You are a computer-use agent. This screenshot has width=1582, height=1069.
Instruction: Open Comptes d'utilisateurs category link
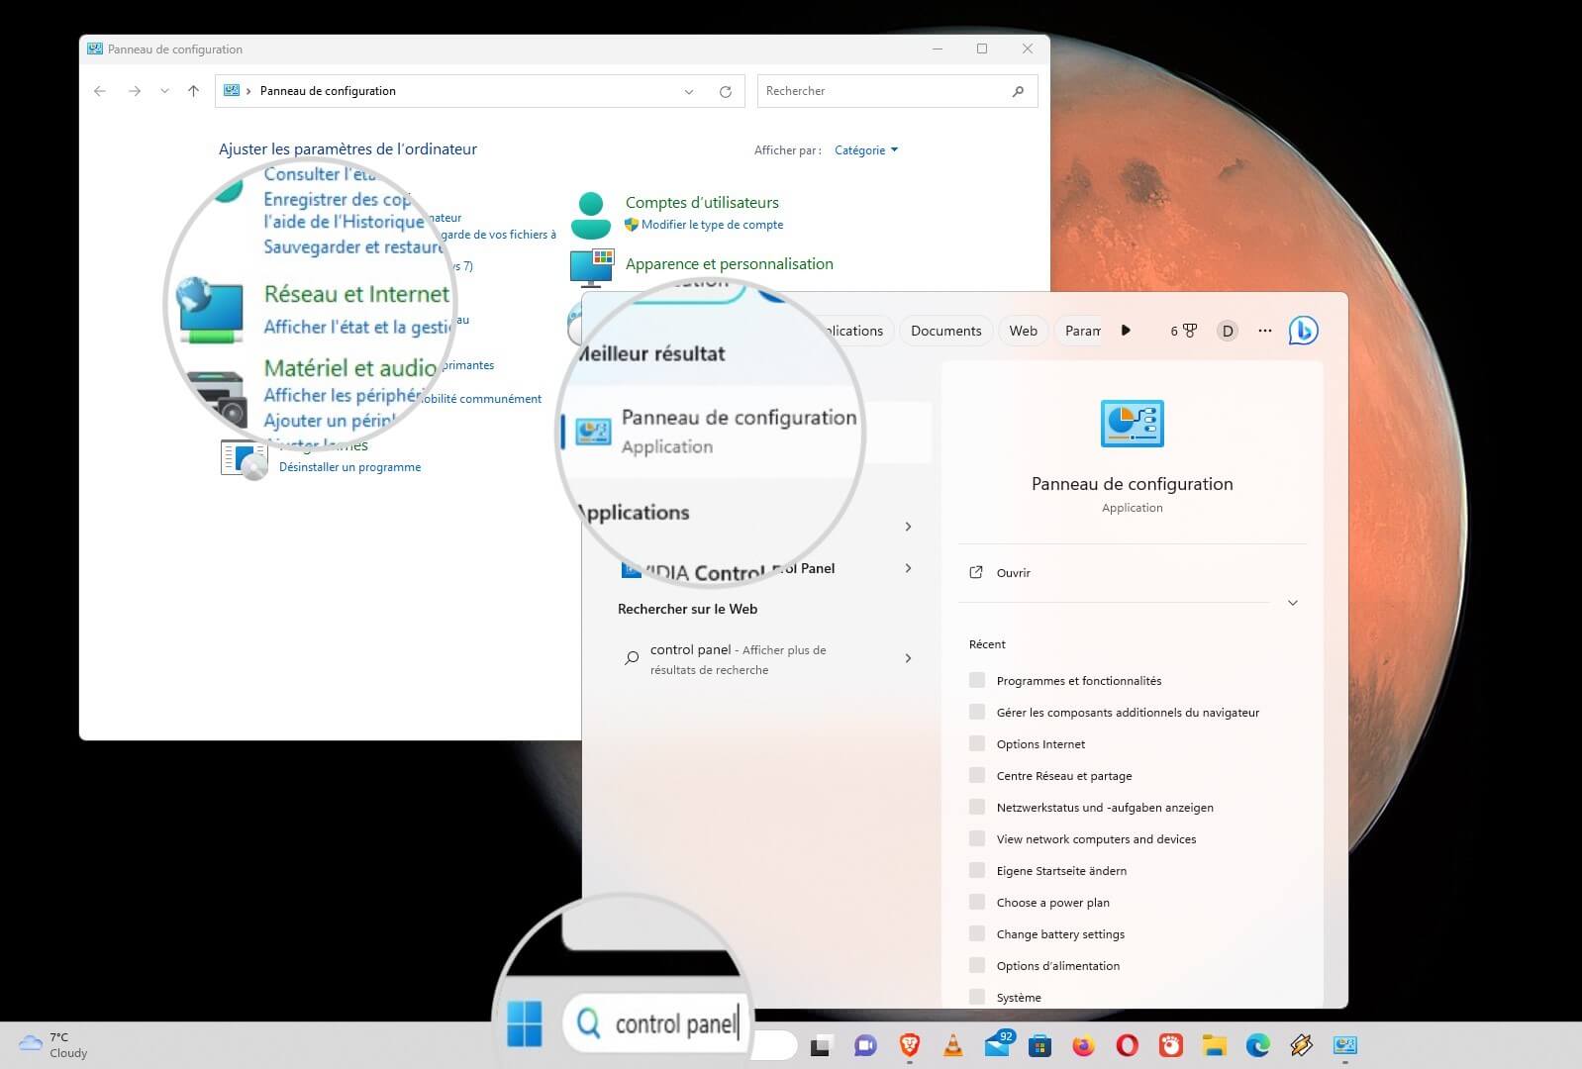click(x=702, y=203)
